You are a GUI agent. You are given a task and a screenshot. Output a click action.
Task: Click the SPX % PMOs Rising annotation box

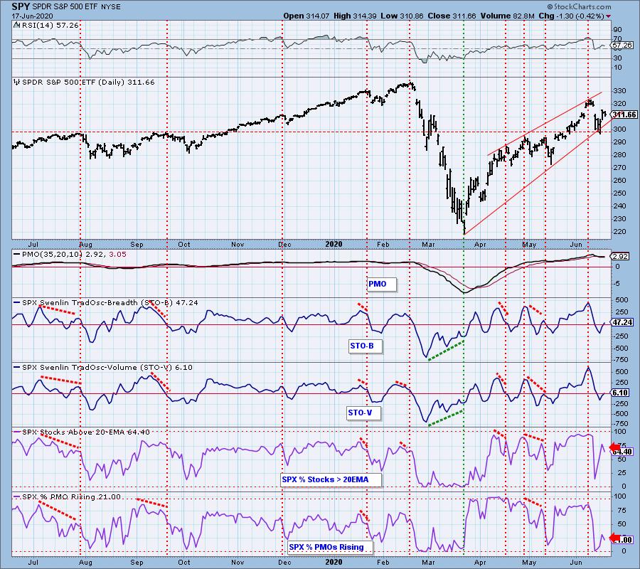point(330,547)
